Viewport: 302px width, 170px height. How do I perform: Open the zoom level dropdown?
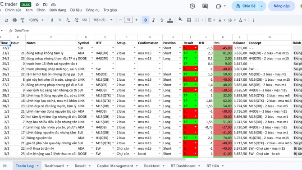tap(36, 20)
